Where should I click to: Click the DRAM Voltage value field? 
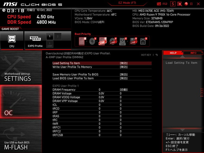pos(121,93)
